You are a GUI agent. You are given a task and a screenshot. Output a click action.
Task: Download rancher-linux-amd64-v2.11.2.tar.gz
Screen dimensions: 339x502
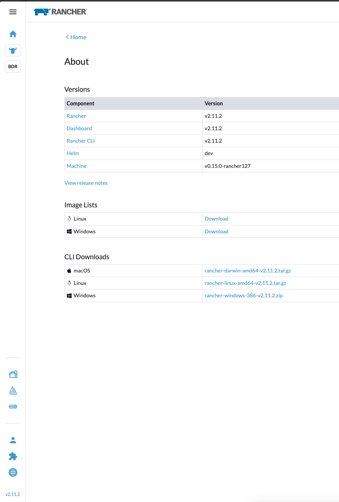tap(245, 283)
